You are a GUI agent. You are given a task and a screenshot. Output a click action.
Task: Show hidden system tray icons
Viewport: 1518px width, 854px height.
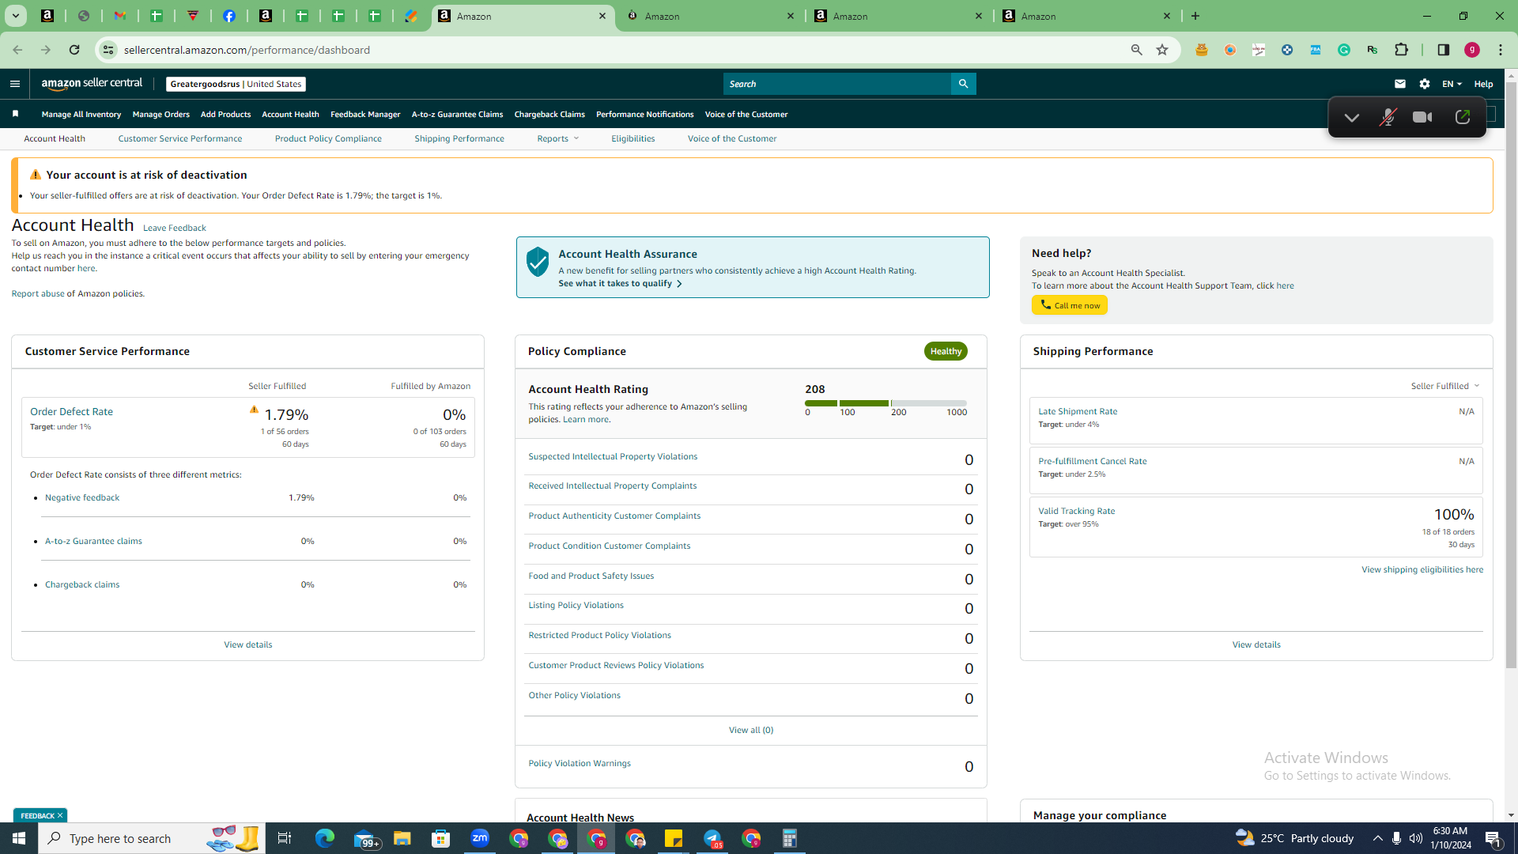(x=1377, y=838)
